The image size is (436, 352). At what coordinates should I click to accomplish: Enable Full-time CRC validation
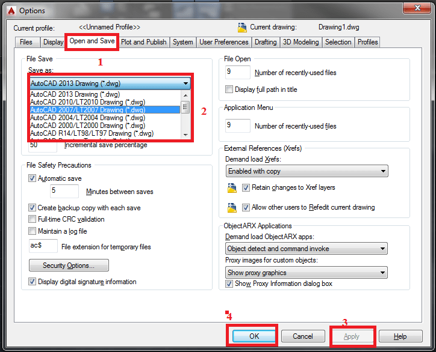[x=33, y=219]
